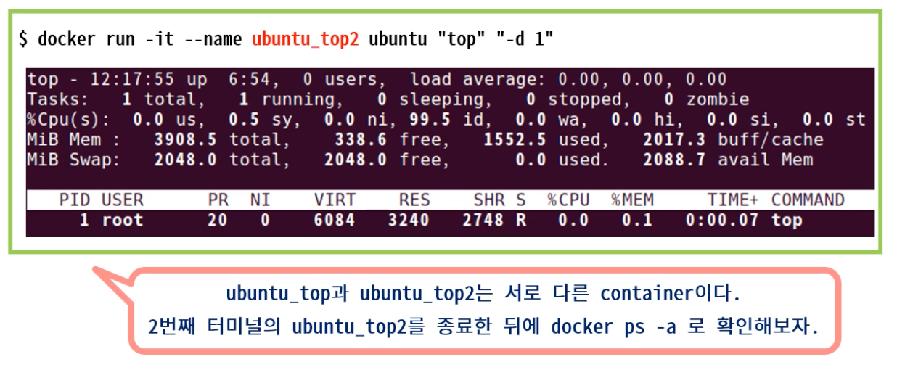Click the 'PID' column header

tap(75, 200)
